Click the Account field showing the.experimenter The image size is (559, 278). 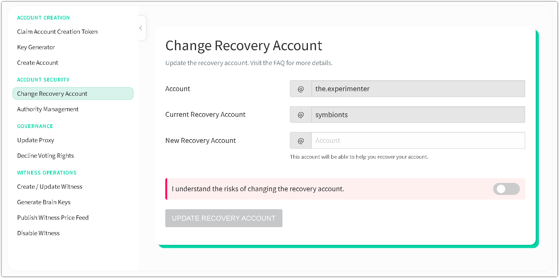click(x=418, y=89)
